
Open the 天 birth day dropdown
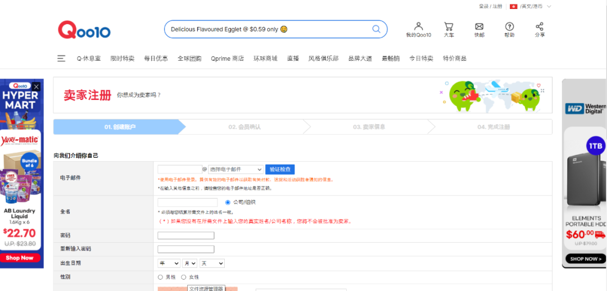[x=212, y=263]
